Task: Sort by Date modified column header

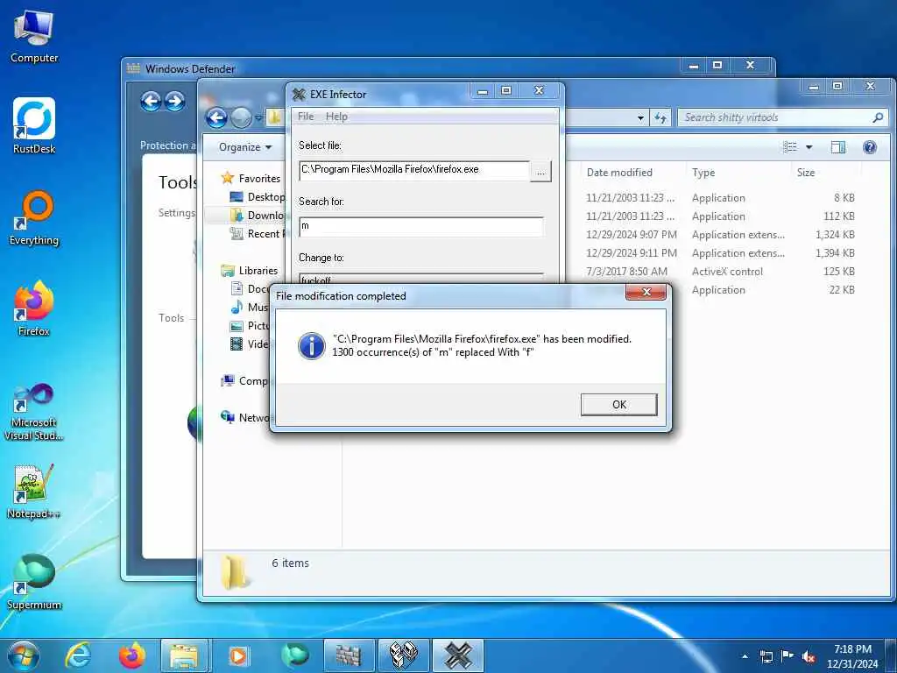Action: point(619,173)
